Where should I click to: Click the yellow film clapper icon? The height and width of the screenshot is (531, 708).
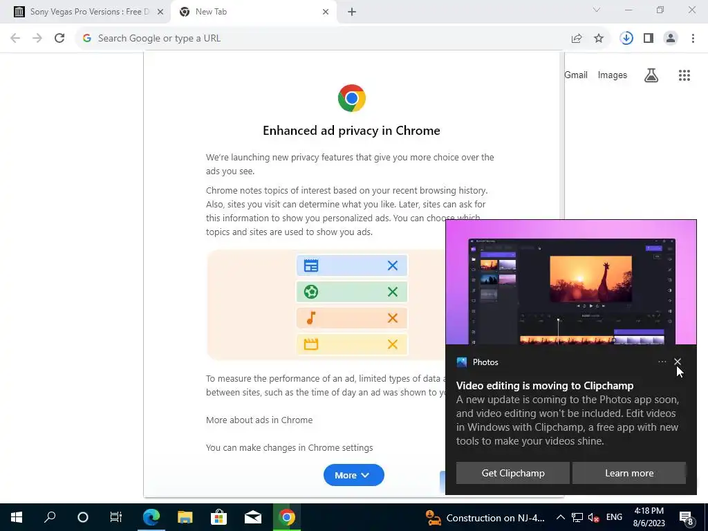(x=311, y=344)
